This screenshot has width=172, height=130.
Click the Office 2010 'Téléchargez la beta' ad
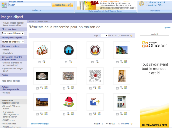[154, 82]
